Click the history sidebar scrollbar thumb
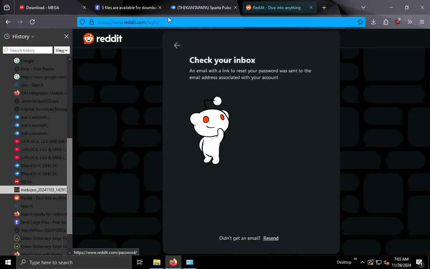Viewport: 430px width, 269px height. coord(70,186)
